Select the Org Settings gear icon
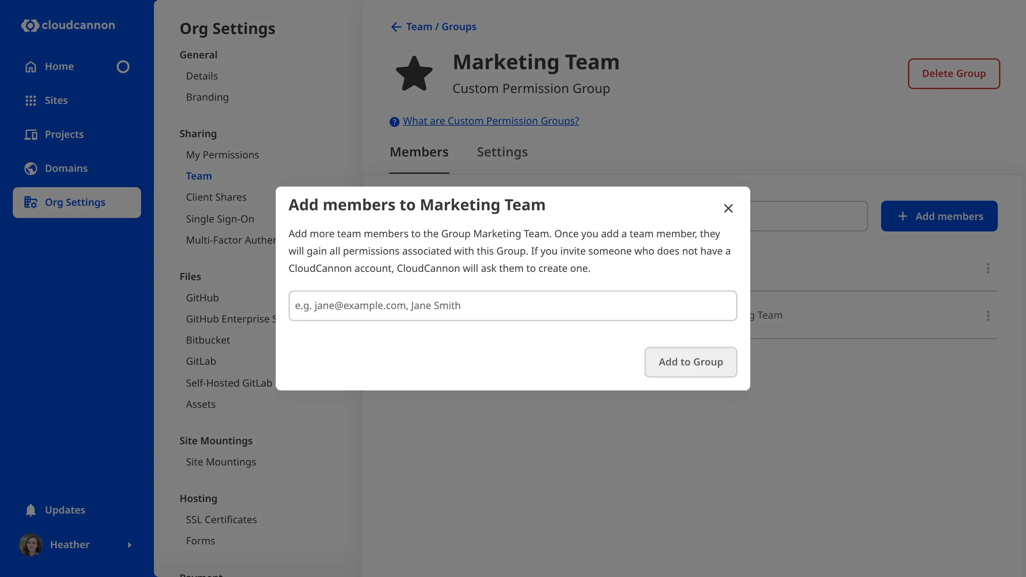This screenshot has width=1026, height=577. 31,202
